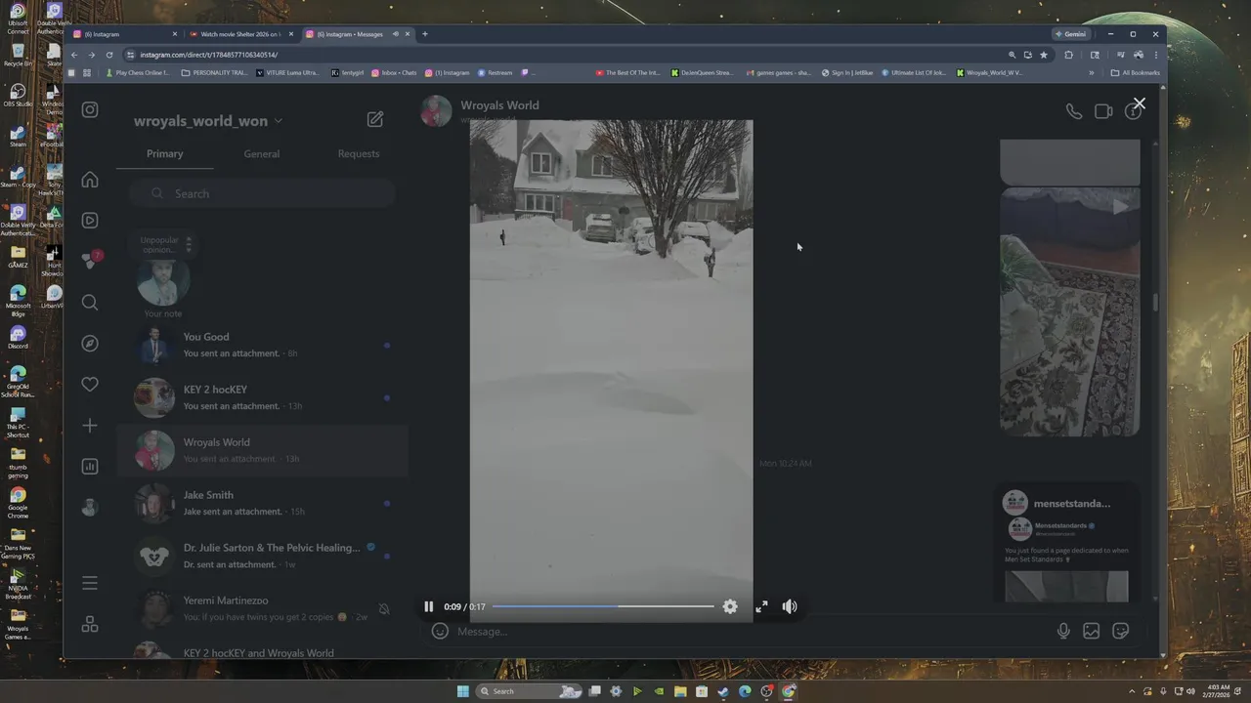Bookmark this page star icon
The width and height of the screenshot is (1251, 703).
1044,55
